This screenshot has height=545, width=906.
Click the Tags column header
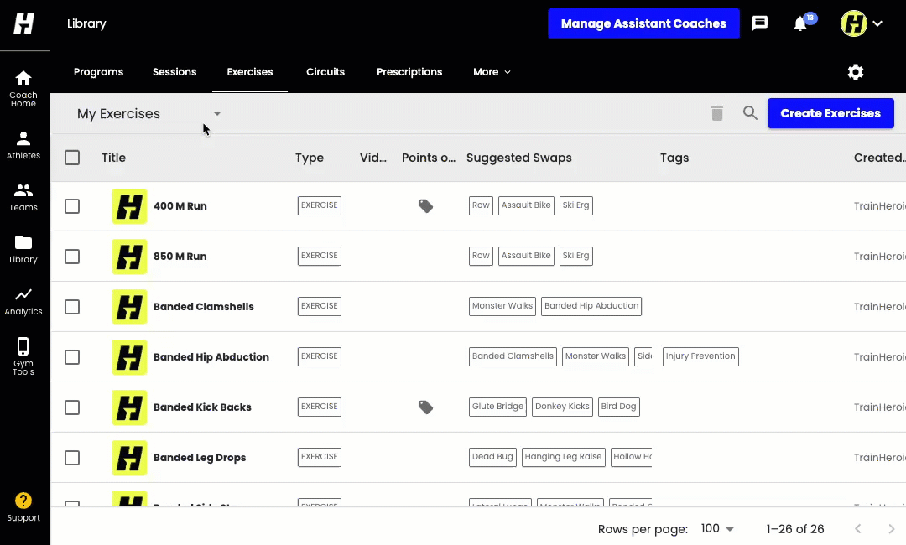(x=674, y=158)
